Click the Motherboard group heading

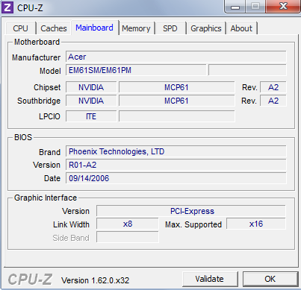(x=37, y=42)
